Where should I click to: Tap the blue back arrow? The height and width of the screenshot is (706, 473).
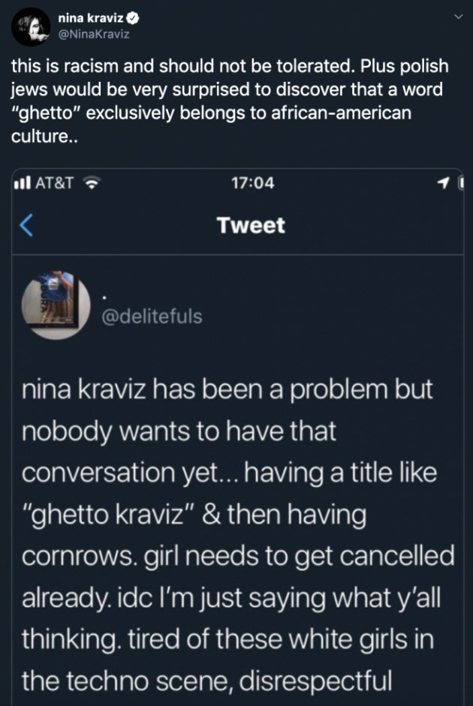click(x=26, y=225)
